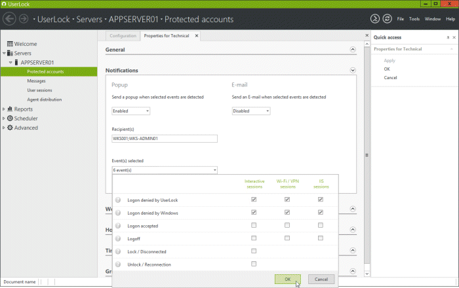
Task: Click the Reports chart icon
Action: coord(10,109)
